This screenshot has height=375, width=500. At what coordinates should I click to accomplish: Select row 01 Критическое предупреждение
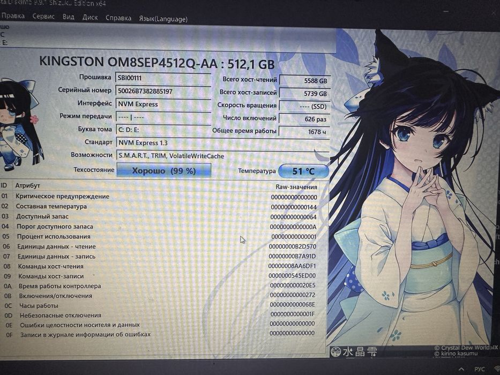pyautogui.click(x=160, y=197)
